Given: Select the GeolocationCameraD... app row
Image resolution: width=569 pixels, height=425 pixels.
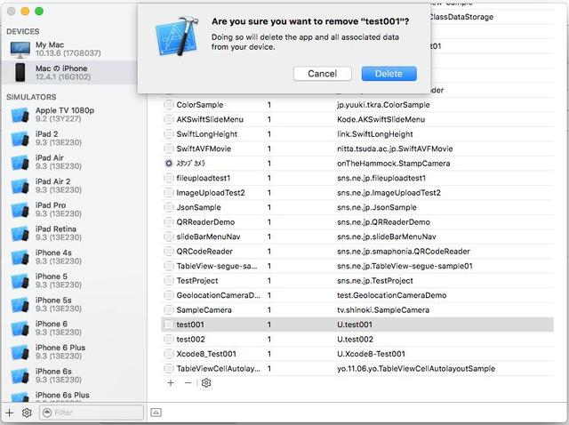Looking at the screenshot, I should click(357, 295).
